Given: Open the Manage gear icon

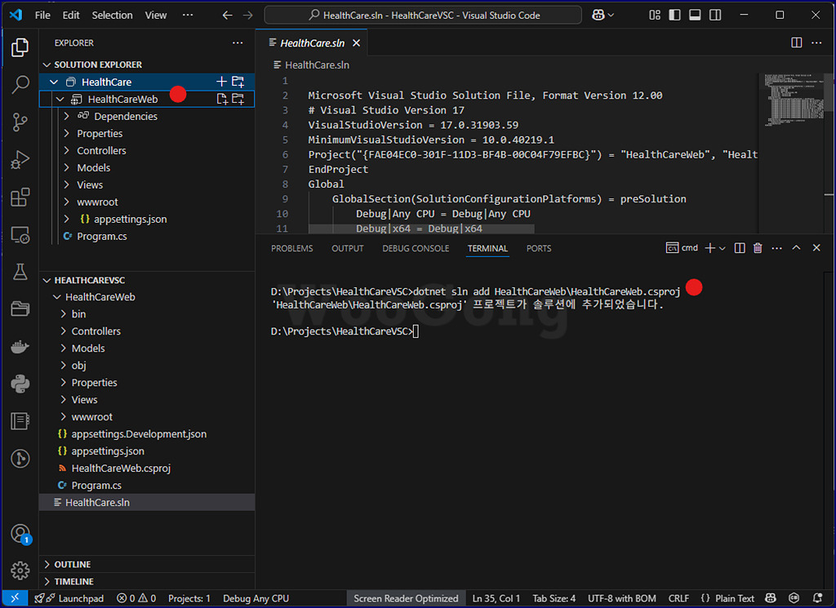Looking at the screenshot, I should click(x=20, y=570).
